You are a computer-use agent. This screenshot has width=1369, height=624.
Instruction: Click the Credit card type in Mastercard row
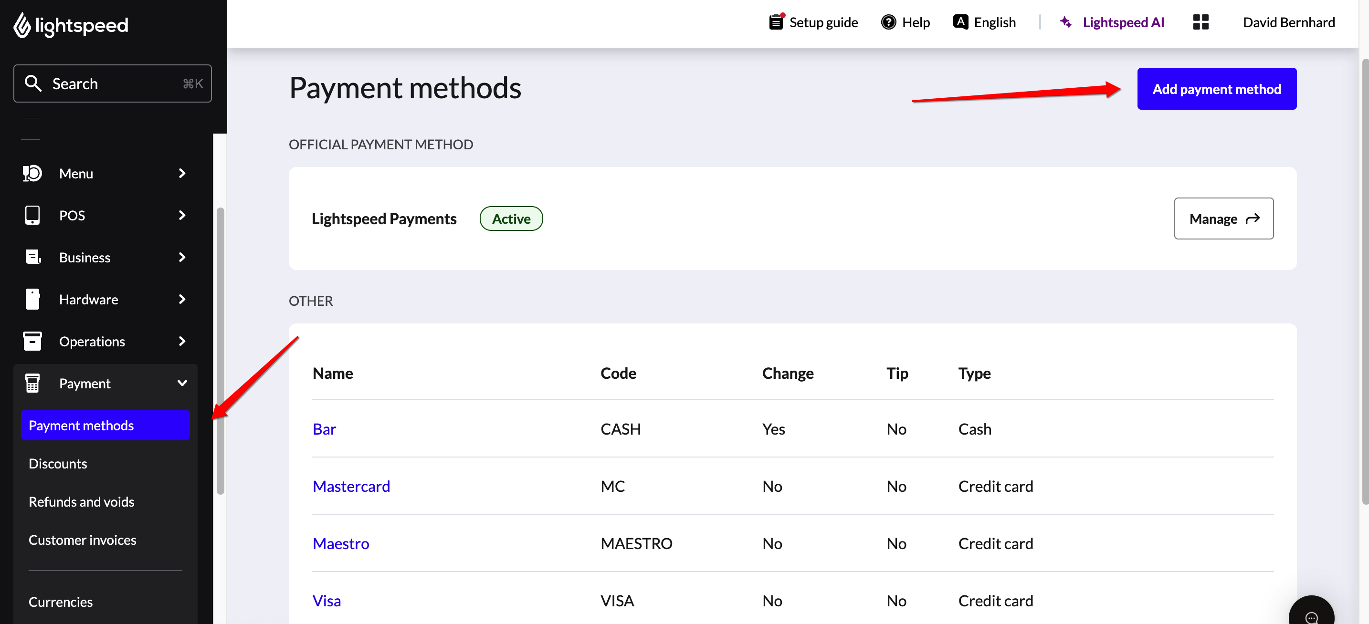995,486
